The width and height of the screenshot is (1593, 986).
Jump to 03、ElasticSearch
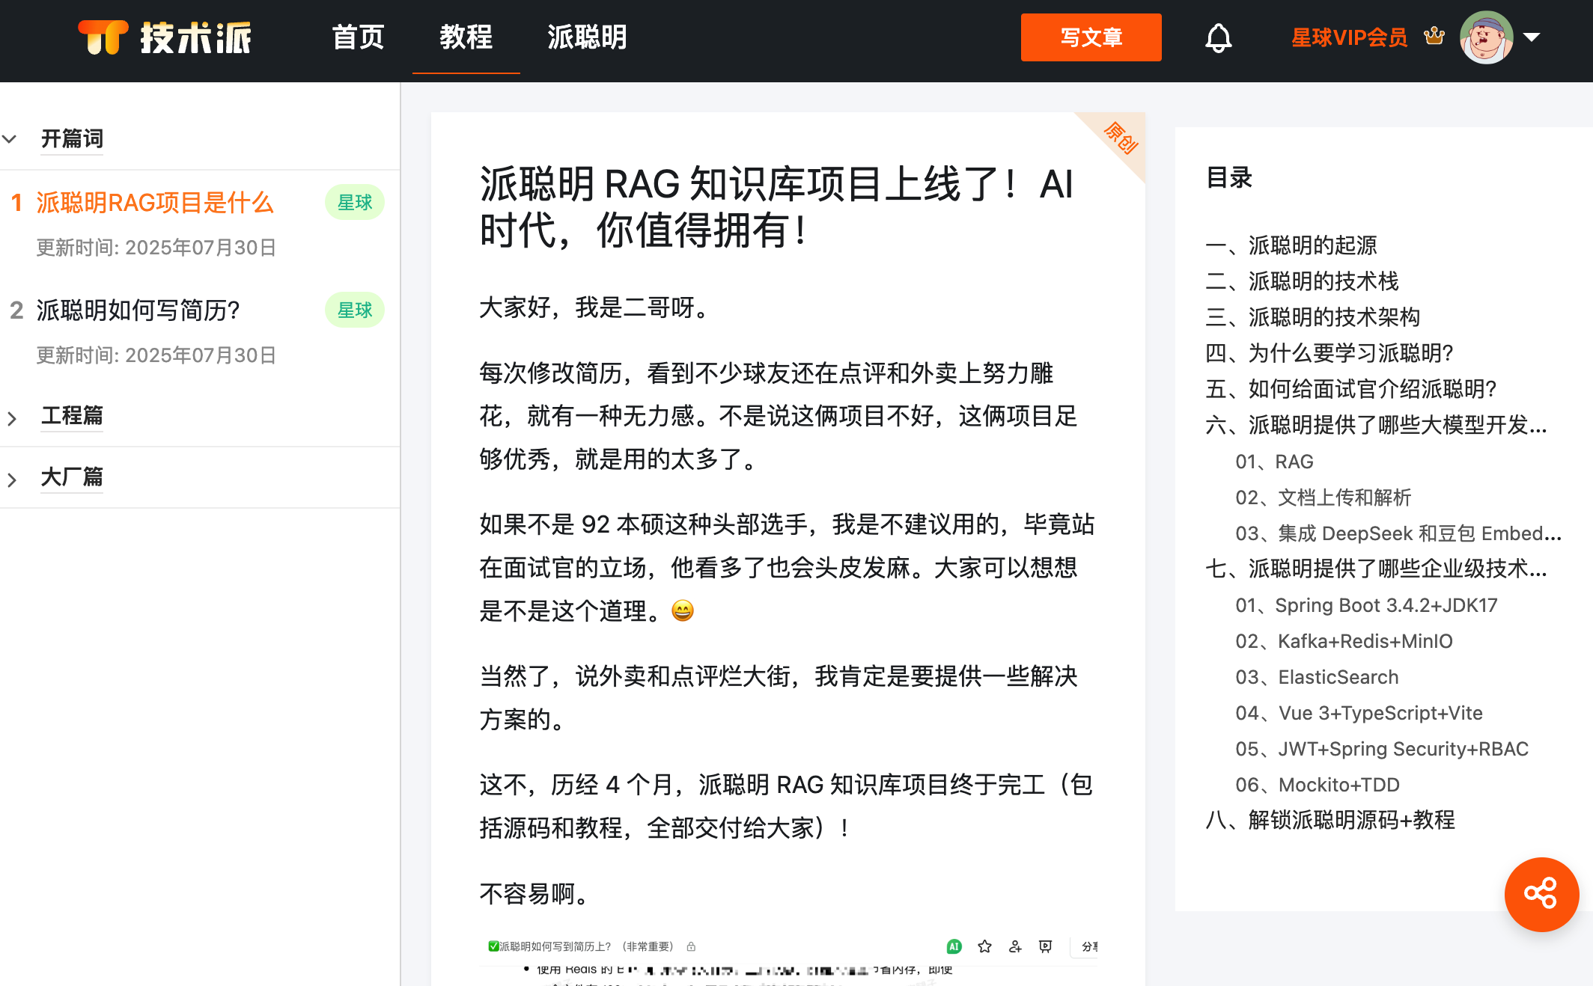tap(1317, 676)
